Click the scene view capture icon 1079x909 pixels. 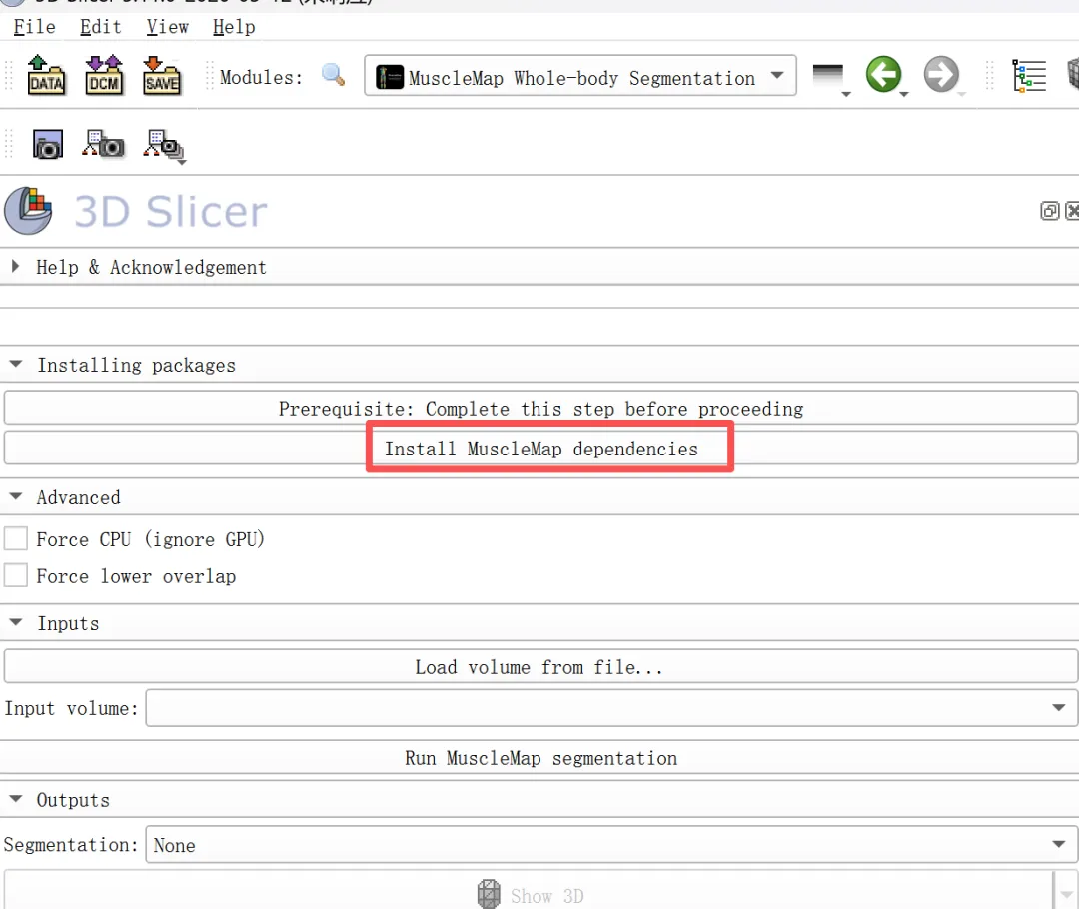[x=103, y=144]
